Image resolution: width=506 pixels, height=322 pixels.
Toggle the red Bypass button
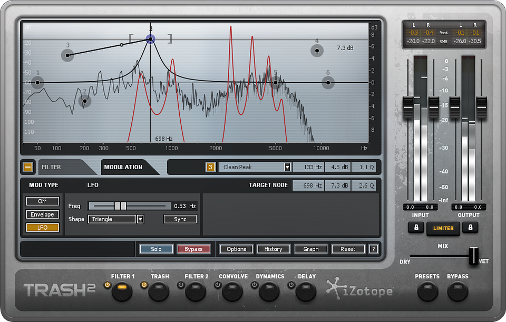click(194, 249)
